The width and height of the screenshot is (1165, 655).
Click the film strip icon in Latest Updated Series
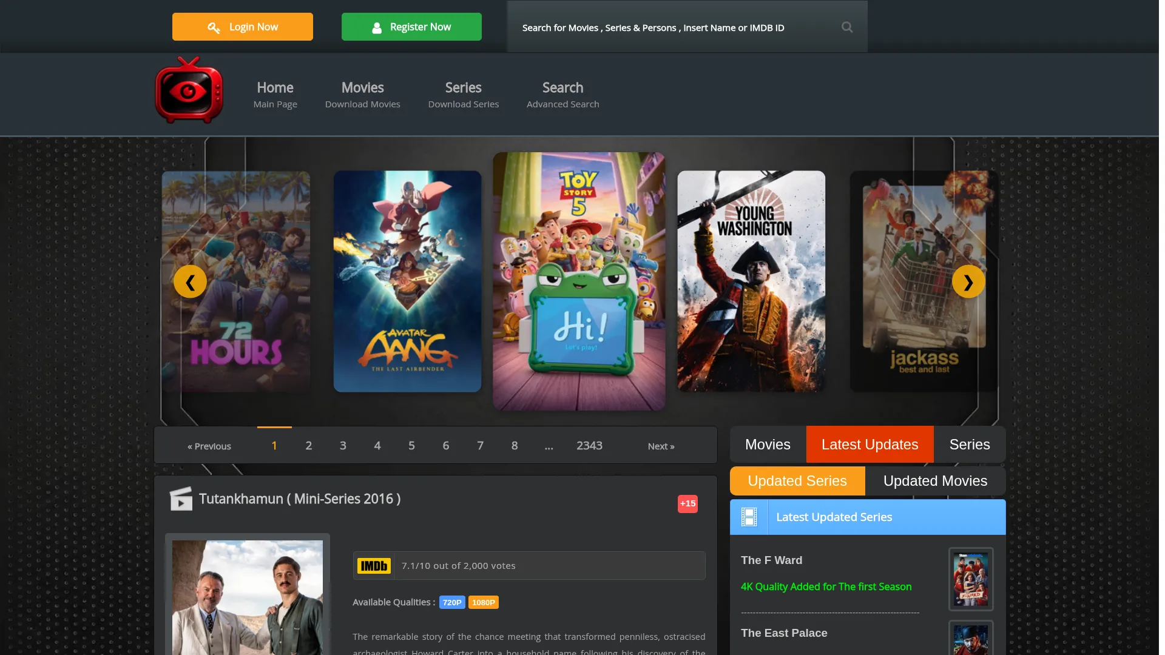(x=749, y=517)
